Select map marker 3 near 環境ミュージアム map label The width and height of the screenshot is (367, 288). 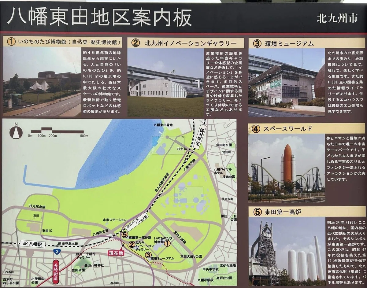(x=148, y=254)
